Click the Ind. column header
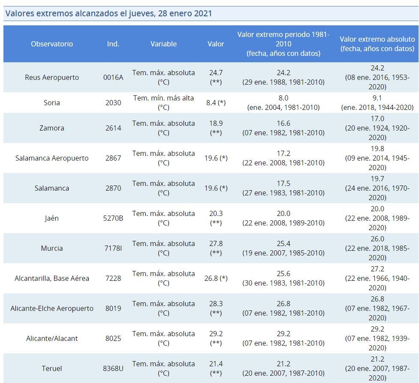This screenshot has height=383, width=419. 113,44
